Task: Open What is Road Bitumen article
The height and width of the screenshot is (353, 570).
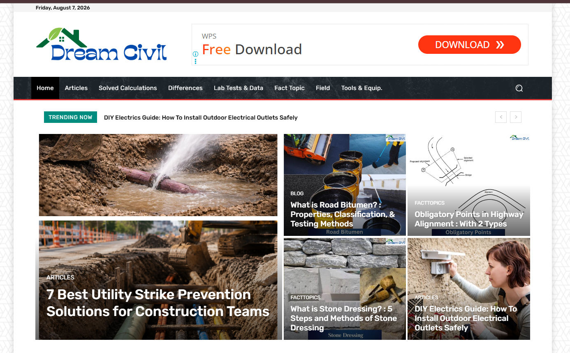Action: (343, 214)
